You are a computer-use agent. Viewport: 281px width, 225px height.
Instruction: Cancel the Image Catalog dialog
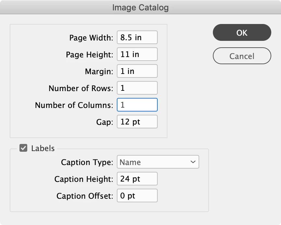tap(242, 56)
